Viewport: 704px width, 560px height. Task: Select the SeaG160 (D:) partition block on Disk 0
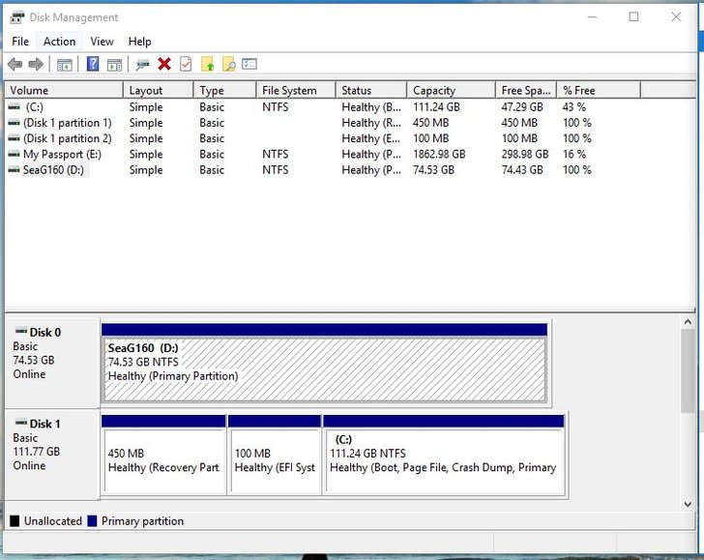tap(325, 363)
